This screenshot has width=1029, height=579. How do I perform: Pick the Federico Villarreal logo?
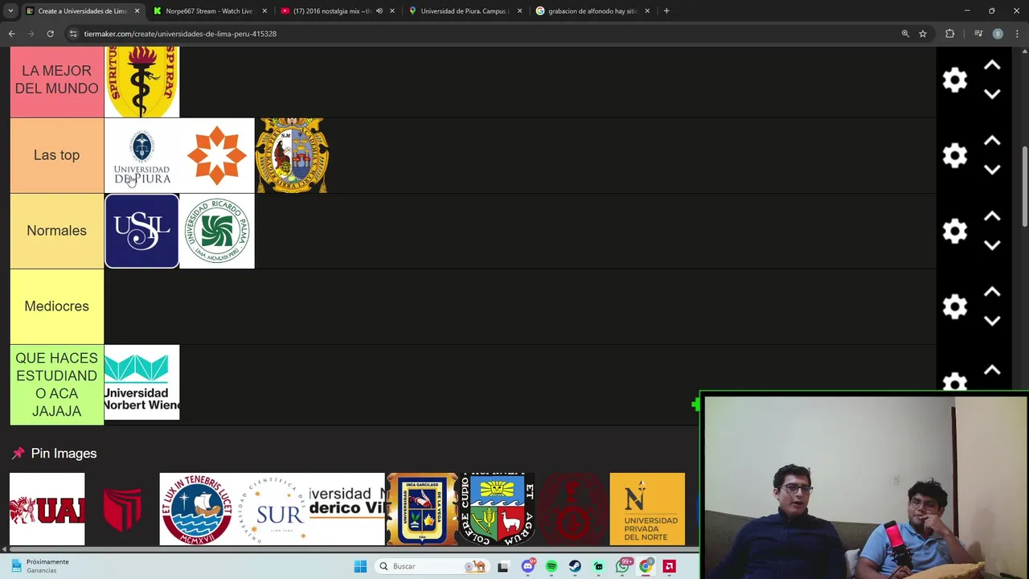(x=347, y=509)
